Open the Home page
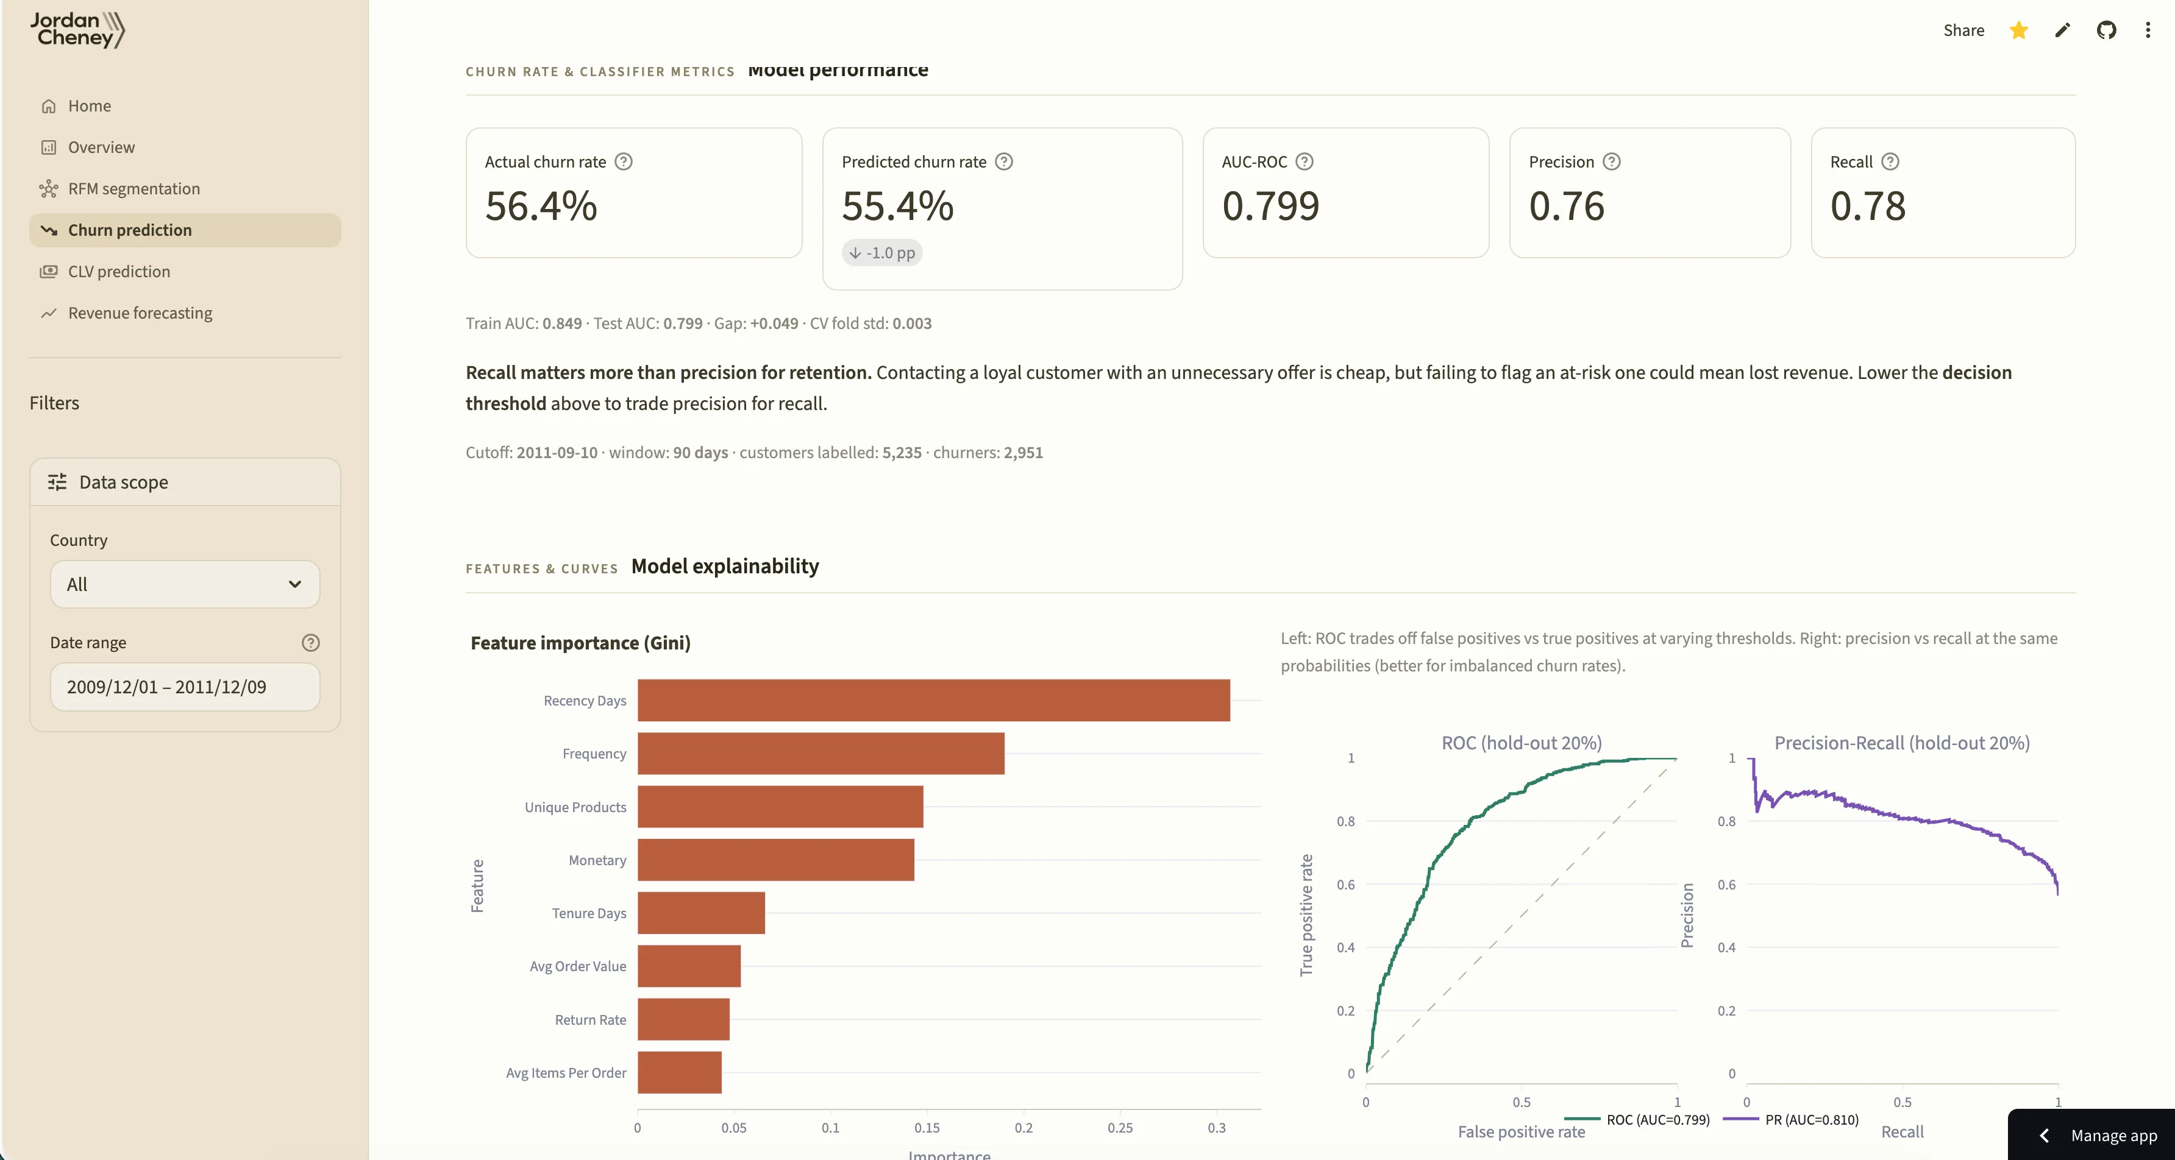 pyautogui.click(x=185, y=106)
